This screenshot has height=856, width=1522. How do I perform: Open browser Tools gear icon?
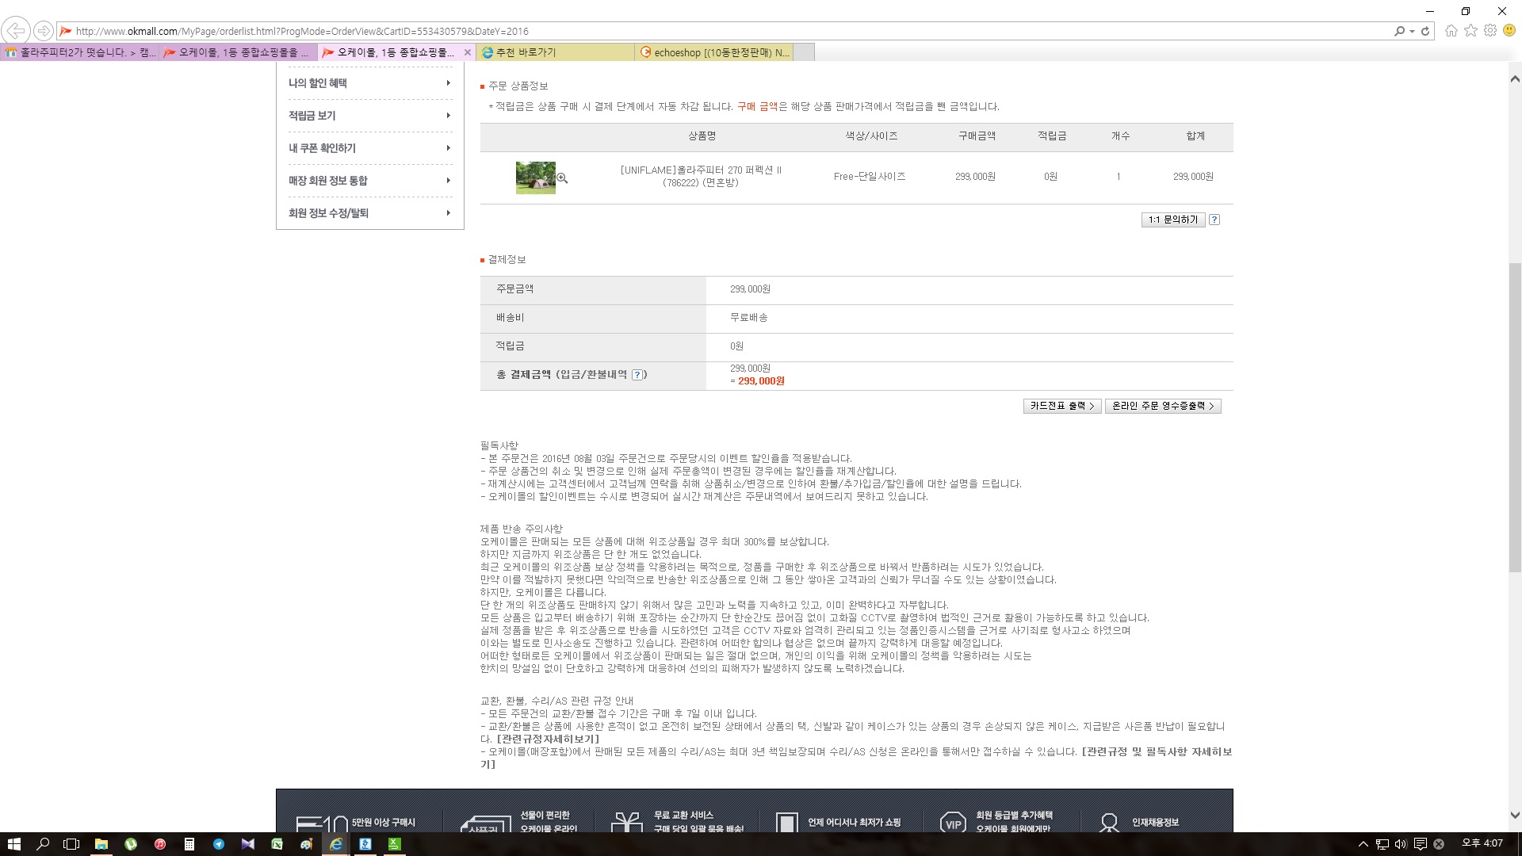point(1490,31)
